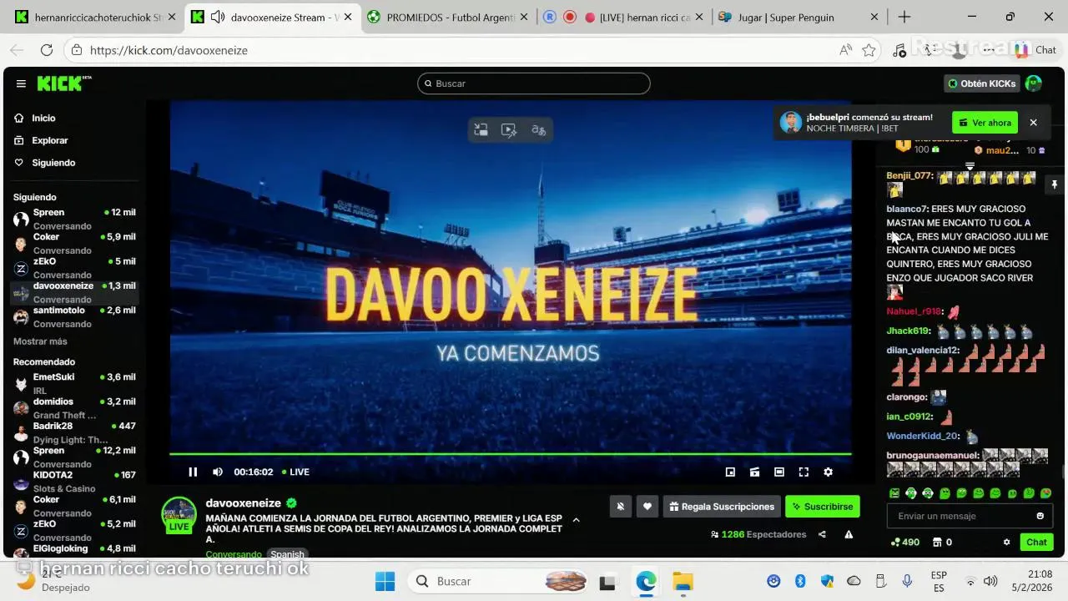
Task: Share the stream using the share icon
Action: [x=822, y=534]
